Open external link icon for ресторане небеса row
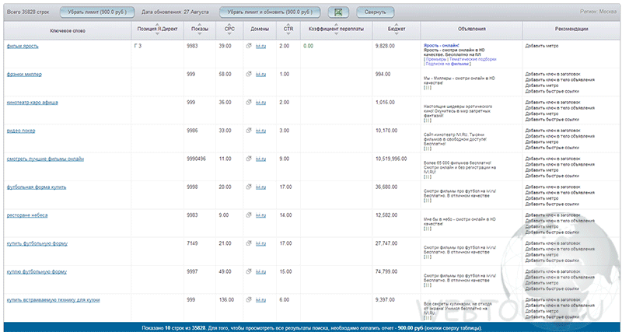This screenshot has width=622, height=332. click(249, 215)
